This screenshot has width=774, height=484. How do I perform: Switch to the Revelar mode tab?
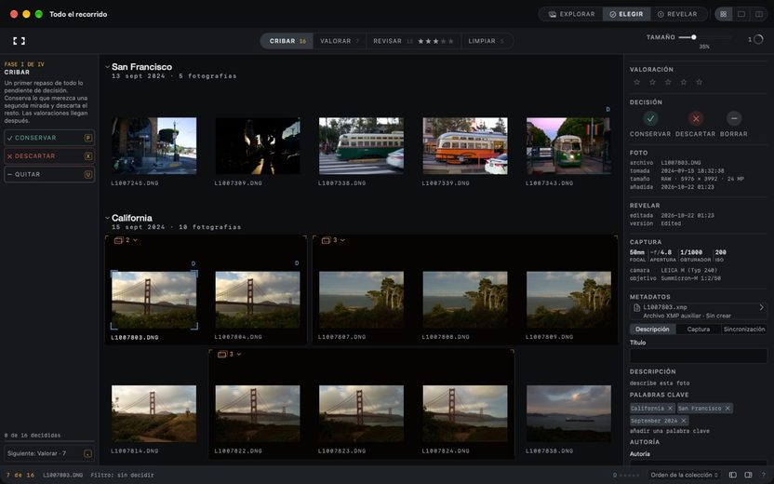point(677,14)
